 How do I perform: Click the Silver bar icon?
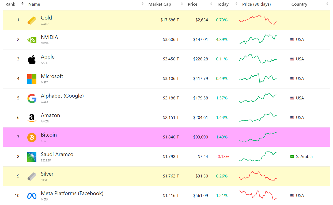32,176
